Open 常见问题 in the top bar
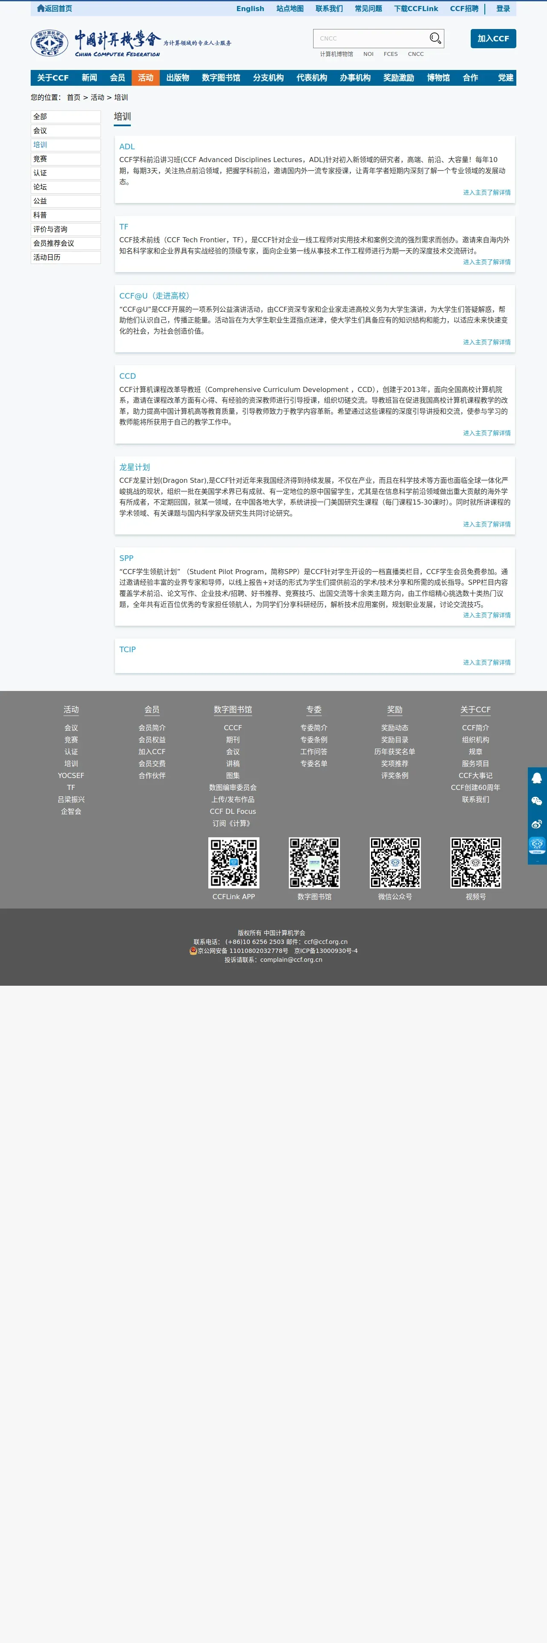 pos(368,8)
